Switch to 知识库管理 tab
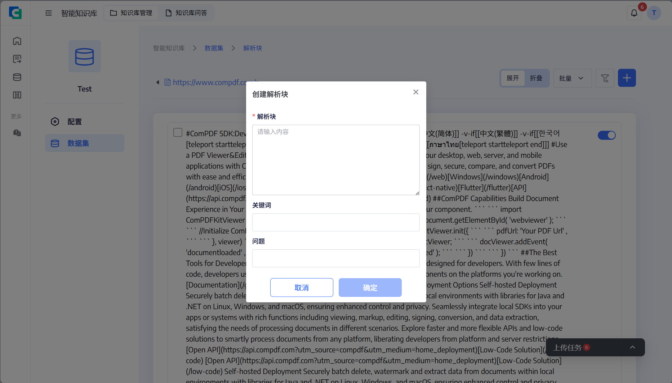 (x=131, y=13)
